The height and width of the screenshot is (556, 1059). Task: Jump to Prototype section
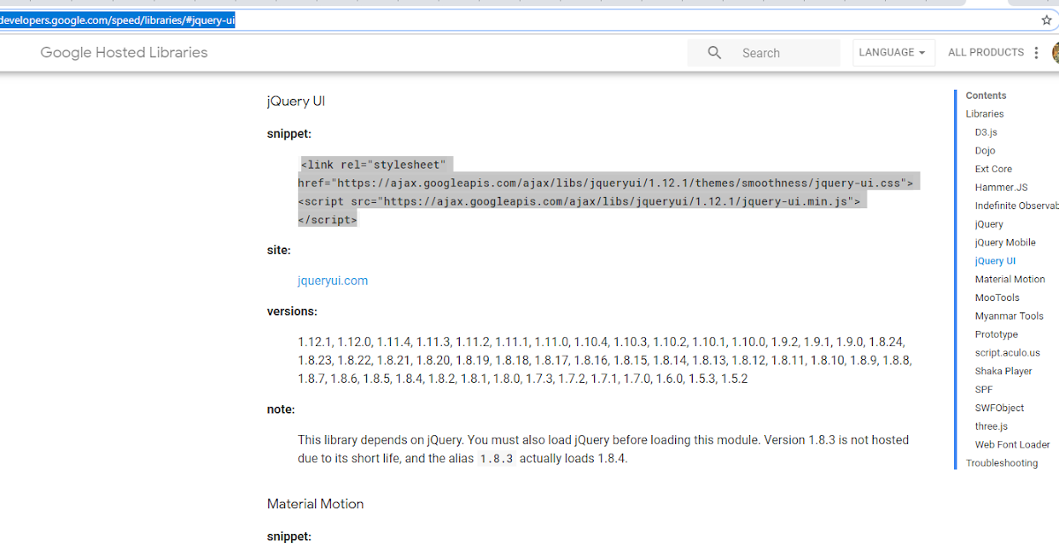(x=996, y=334)
